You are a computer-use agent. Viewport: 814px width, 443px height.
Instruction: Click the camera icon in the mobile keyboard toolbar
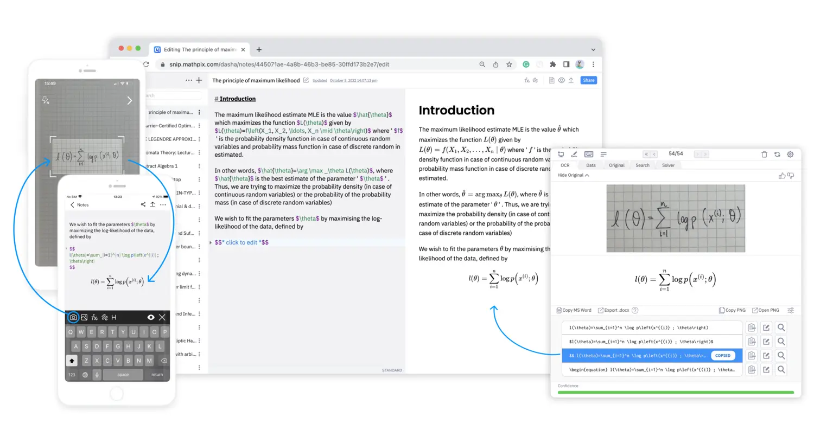(x=73, y=317)
